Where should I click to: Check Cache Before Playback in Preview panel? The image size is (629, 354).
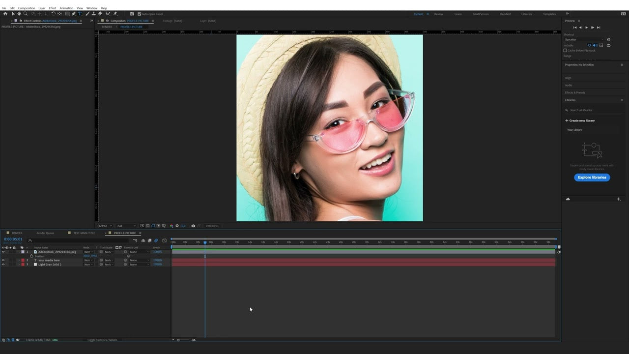coord(566,50)
